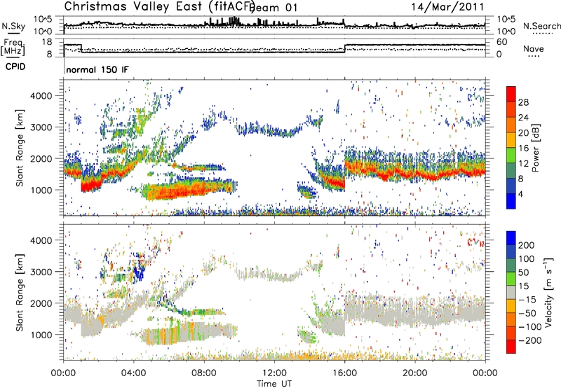This screenshot has height=388, width=561.
Task: Click the "-100" label on the velocity colorbar
Action: (530, 327)
